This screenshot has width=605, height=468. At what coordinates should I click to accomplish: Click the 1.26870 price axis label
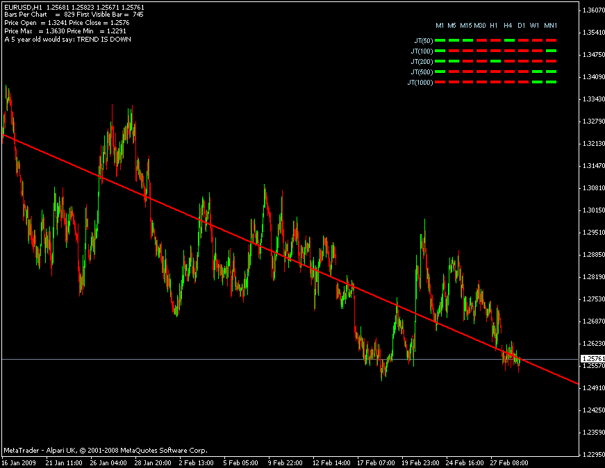[594, 321]
